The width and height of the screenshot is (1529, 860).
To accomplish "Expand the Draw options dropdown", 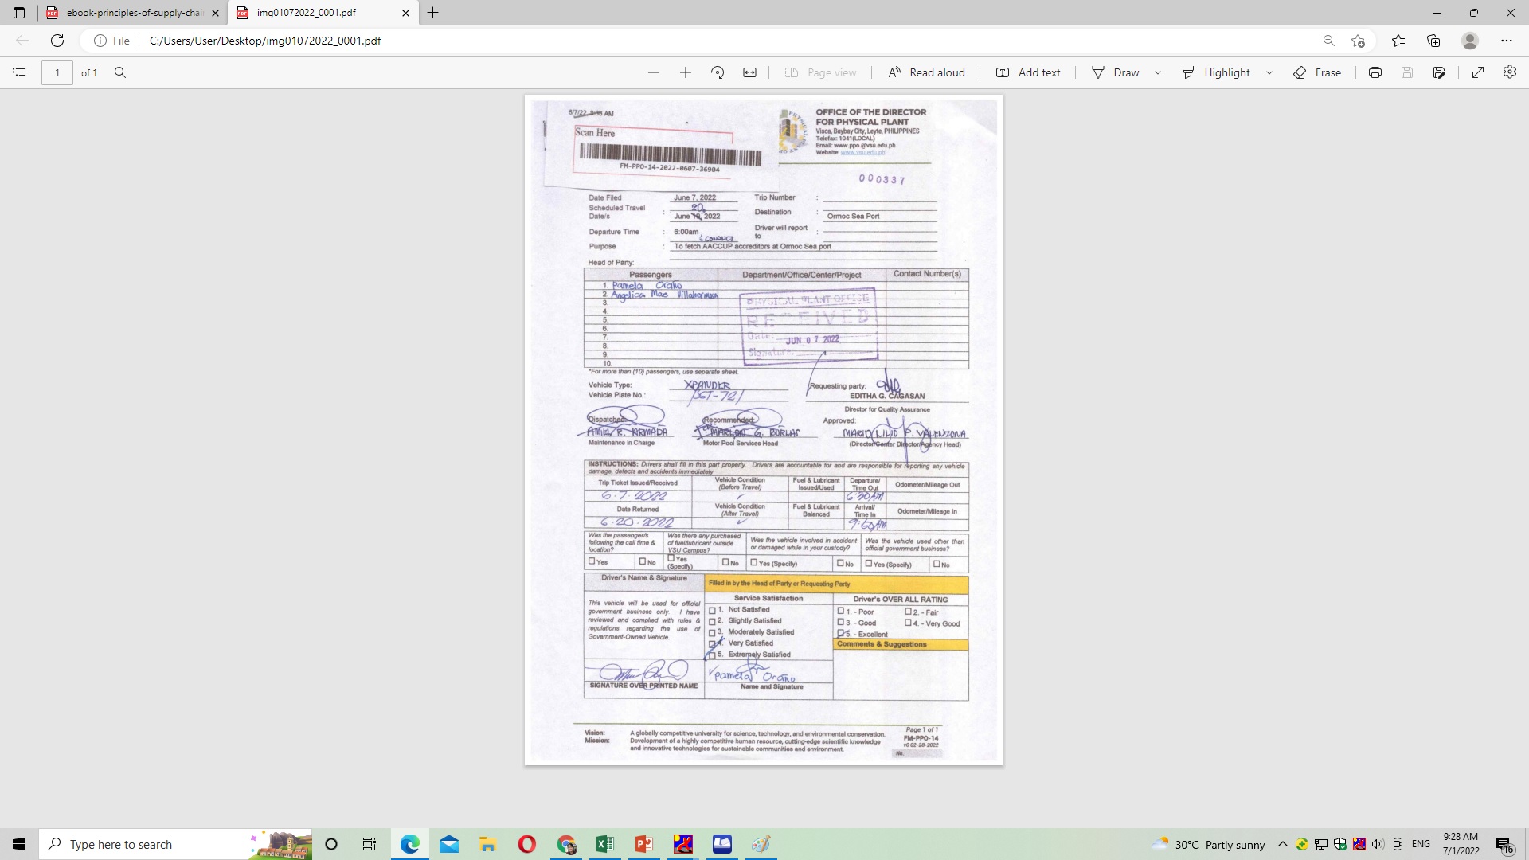I will 1158,72.
